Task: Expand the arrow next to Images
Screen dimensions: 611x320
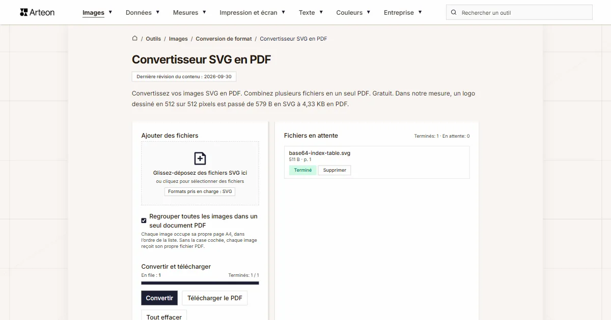Action: pyautogui.click(x=110, y=12)
